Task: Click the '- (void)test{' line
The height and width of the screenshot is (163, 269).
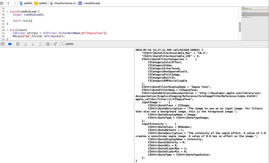Action: point(17,30)
